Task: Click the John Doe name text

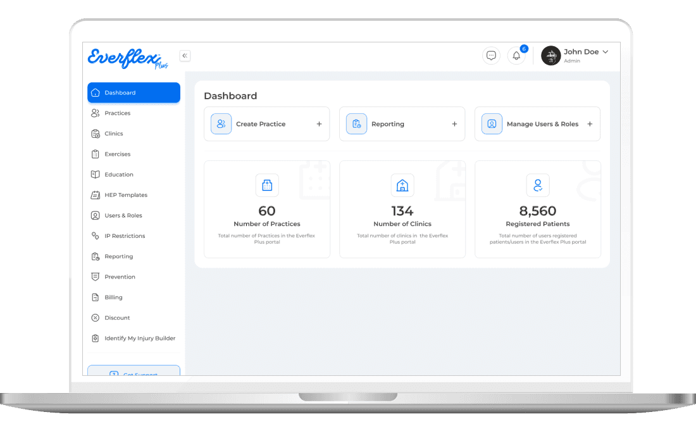Action: pyautogui.click(x=581, y=52)
